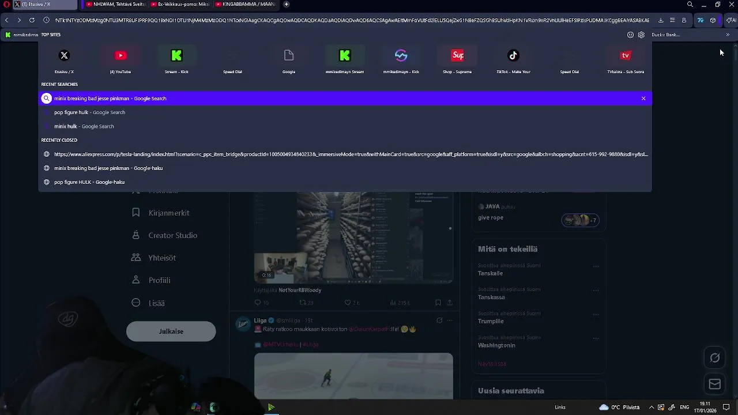
Task: Open trending topic Tanskassa
Action: click(x=491, y=297)
